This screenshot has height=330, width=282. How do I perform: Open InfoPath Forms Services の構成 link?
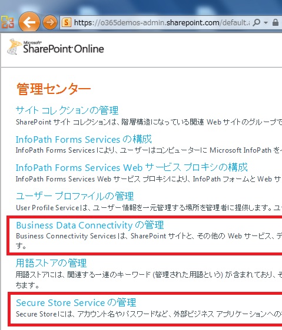[x=84, y=139]
